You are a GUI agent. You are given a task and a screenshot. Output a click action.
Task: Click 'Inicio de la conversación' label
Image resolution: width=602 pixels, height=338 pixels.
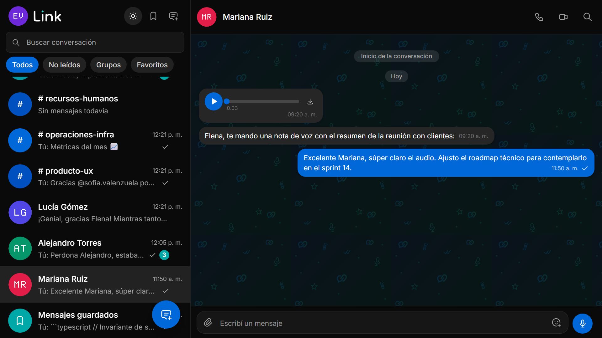tap(396, 56)
